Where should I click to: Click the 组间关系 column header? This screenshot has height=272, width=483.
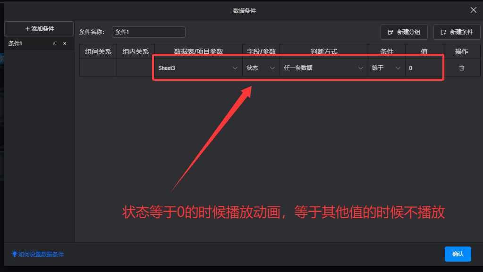coord(98,51)
